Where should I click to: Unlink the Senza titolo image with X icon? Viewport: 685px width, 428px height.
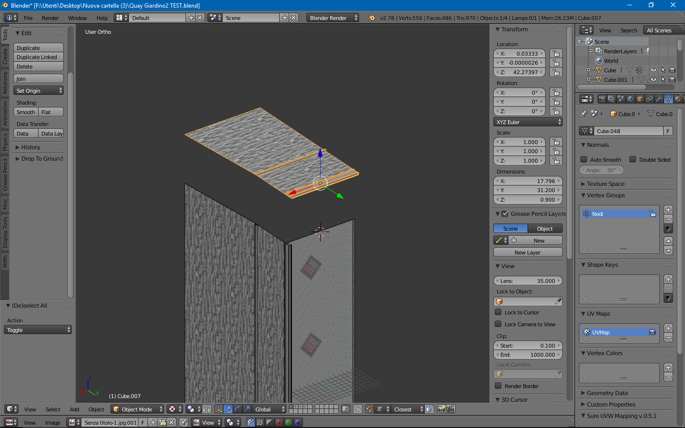pyautogui.click(x=171, y=422)
